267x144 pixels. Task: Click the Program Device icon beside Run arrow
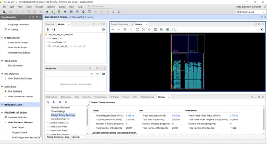tap(59, 12)
